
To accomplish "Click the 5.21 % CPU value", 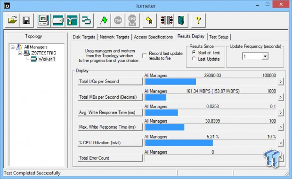I will [212, 137].
